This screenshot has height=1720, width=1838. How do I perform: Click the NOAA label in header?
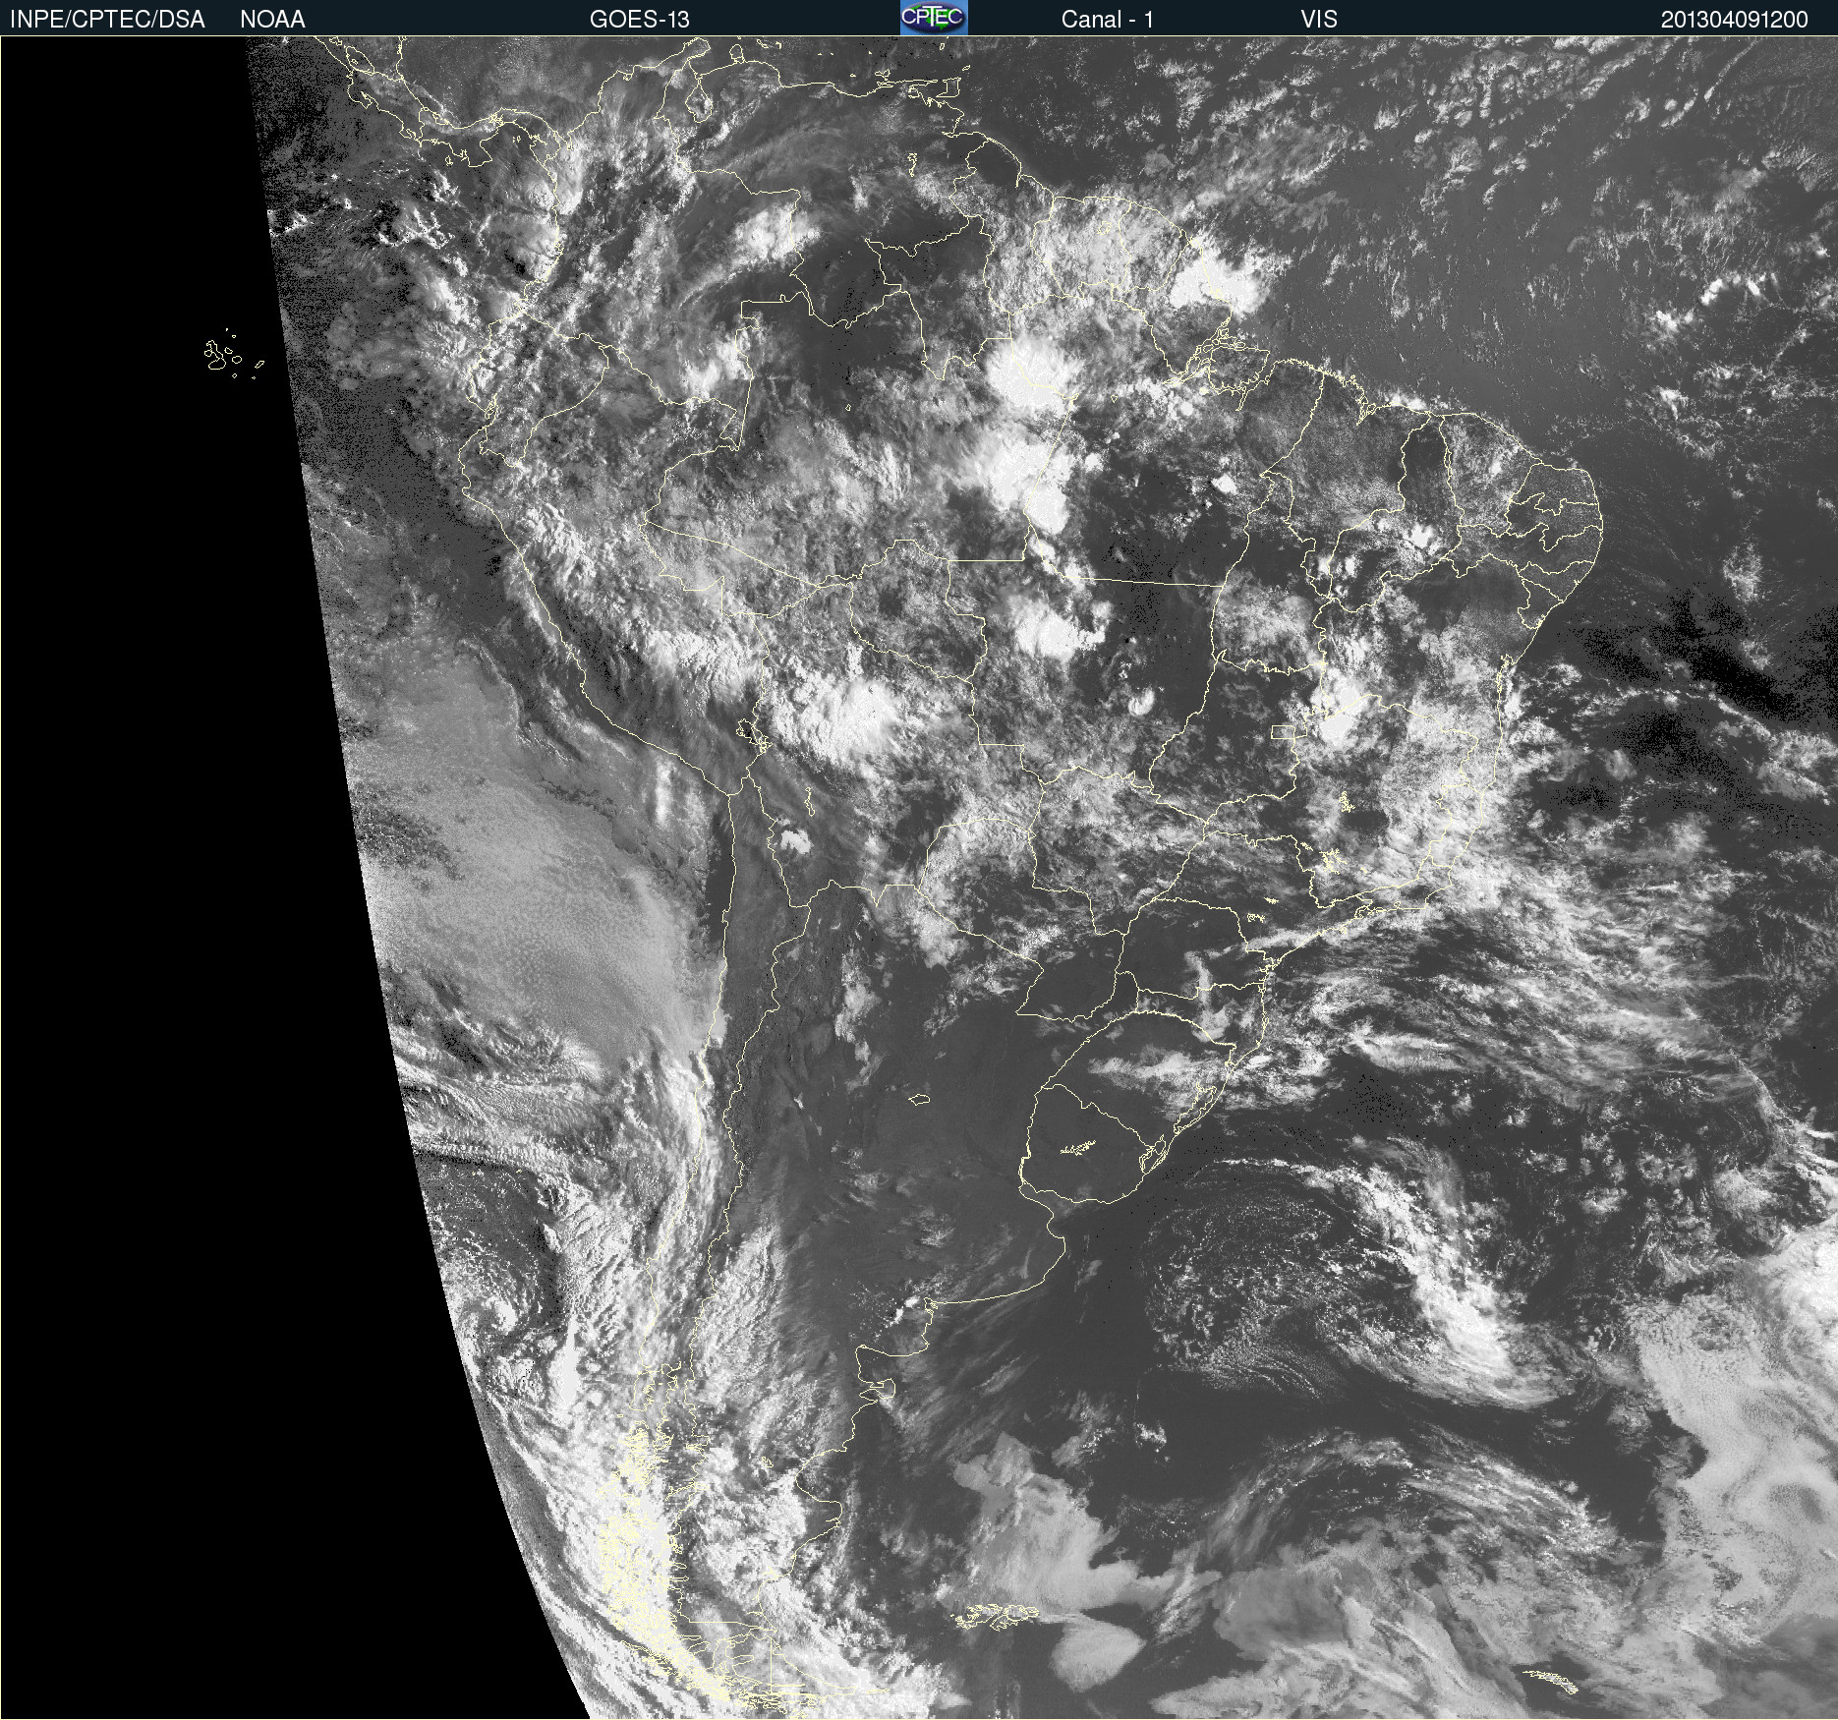[272, 20]
